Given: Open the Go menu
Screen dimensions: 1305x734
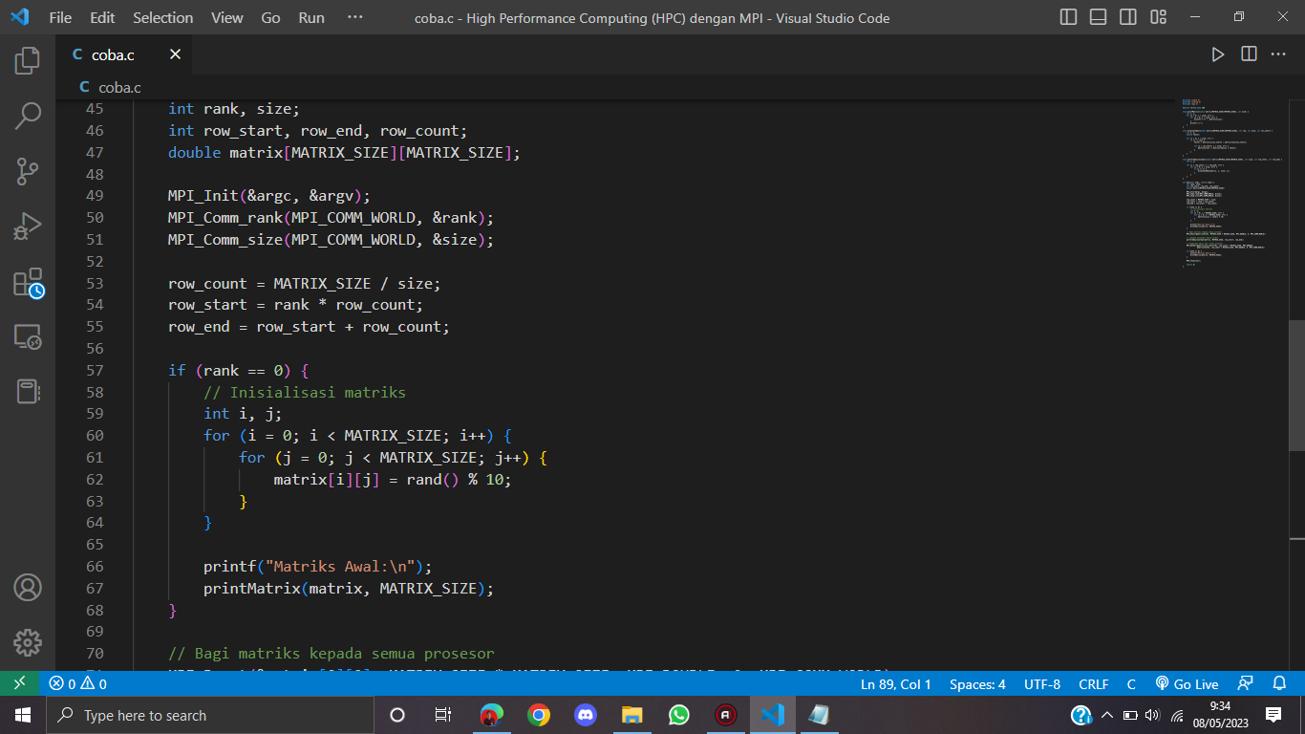Looking at the screenshot, I should point(270,17).
